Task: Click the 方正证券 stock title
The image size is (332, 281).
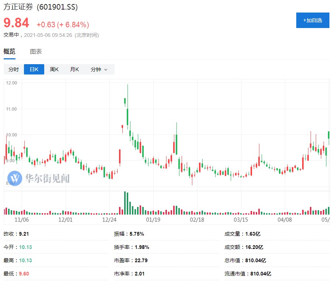Action: click(x=18, y=7)
